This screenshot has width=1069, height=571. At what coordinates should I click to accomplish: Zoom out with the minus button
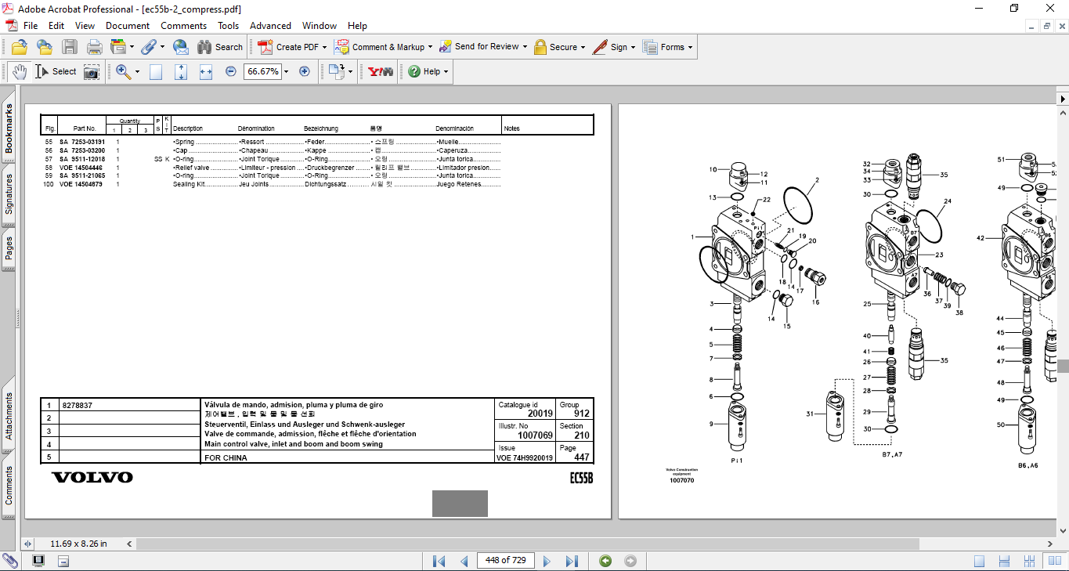[x=231, y=71]
